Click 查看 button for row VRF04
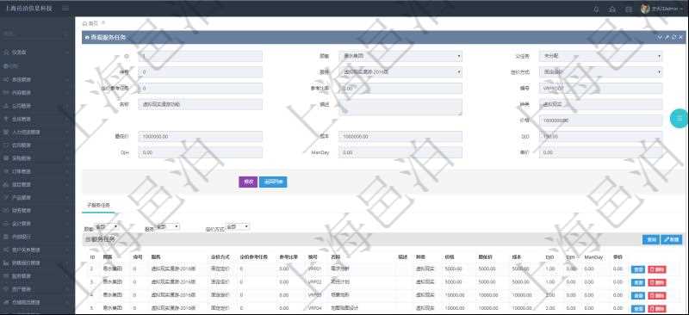The image size is (689, 315). tap(637, 308)
